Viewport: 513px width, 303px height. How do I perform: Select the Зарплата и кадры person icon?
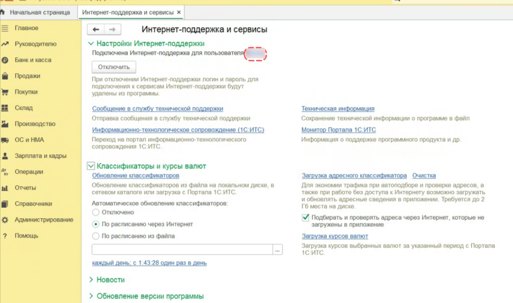5,156
